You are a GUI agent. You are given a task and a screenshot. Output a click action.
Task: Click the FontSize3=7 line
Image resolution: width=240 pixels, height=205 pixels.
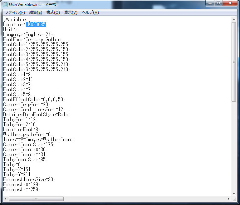click(x=17, y=84)
